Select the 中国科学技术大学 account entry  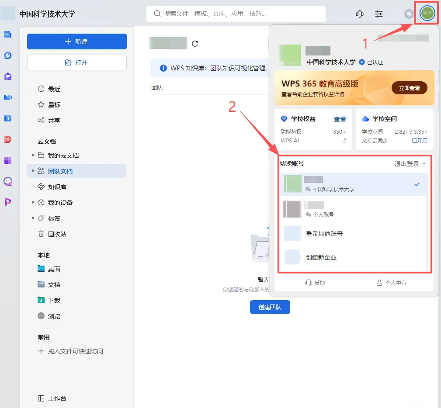(x=352, y=184)
